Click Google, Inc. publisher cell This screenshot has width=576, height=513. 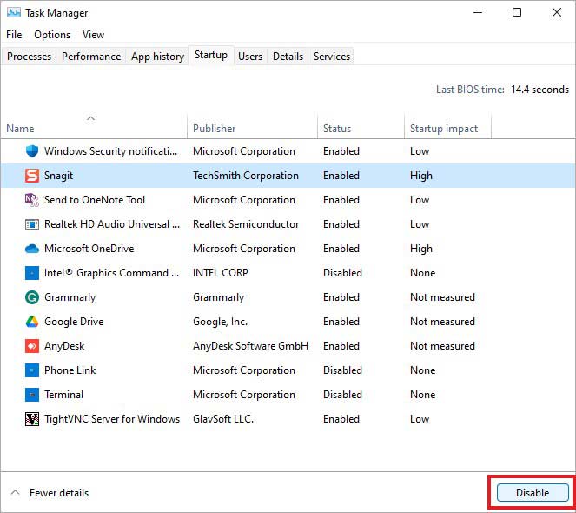tap(220, 322)
